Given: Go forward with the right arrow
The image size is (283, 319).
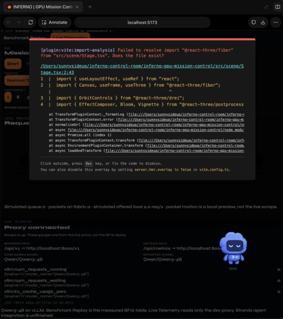Looking at the screenshot, I should [18, 22].
